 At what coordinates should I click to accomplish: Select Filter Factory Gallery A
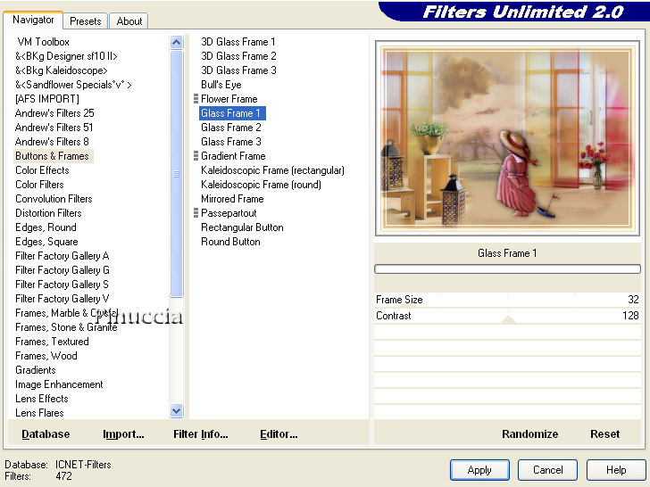[x=62, y=256]
